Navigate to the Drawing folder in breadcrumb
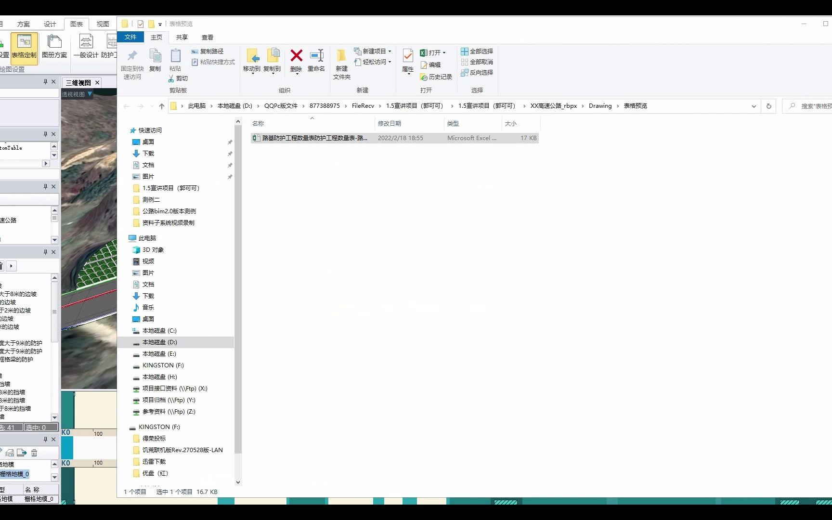 point(600,106)
